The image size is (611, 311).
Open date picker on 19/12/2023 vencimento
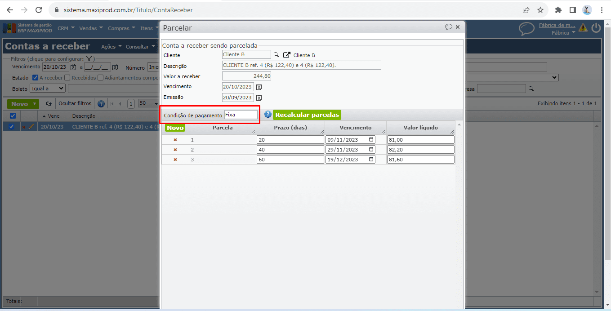click(x=371, y=160)
